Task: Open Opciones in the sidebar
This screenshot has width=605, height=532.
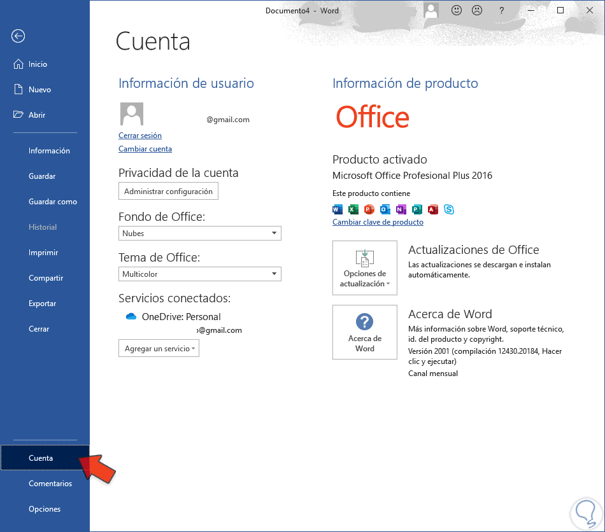Action: point(45,509)
